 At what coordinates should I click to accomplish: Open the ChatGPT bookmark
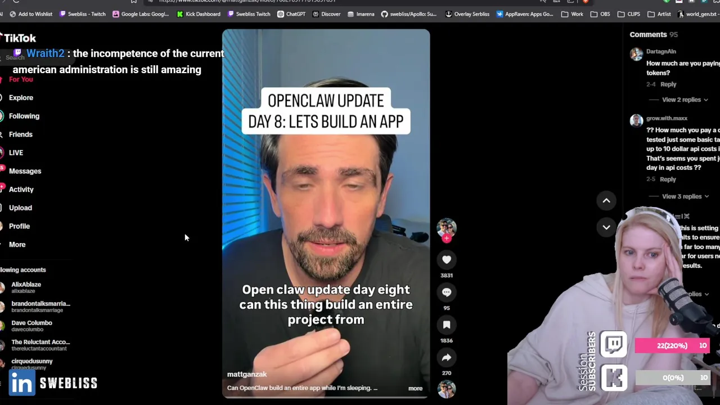pyautogui.click(x=291, y=14)
